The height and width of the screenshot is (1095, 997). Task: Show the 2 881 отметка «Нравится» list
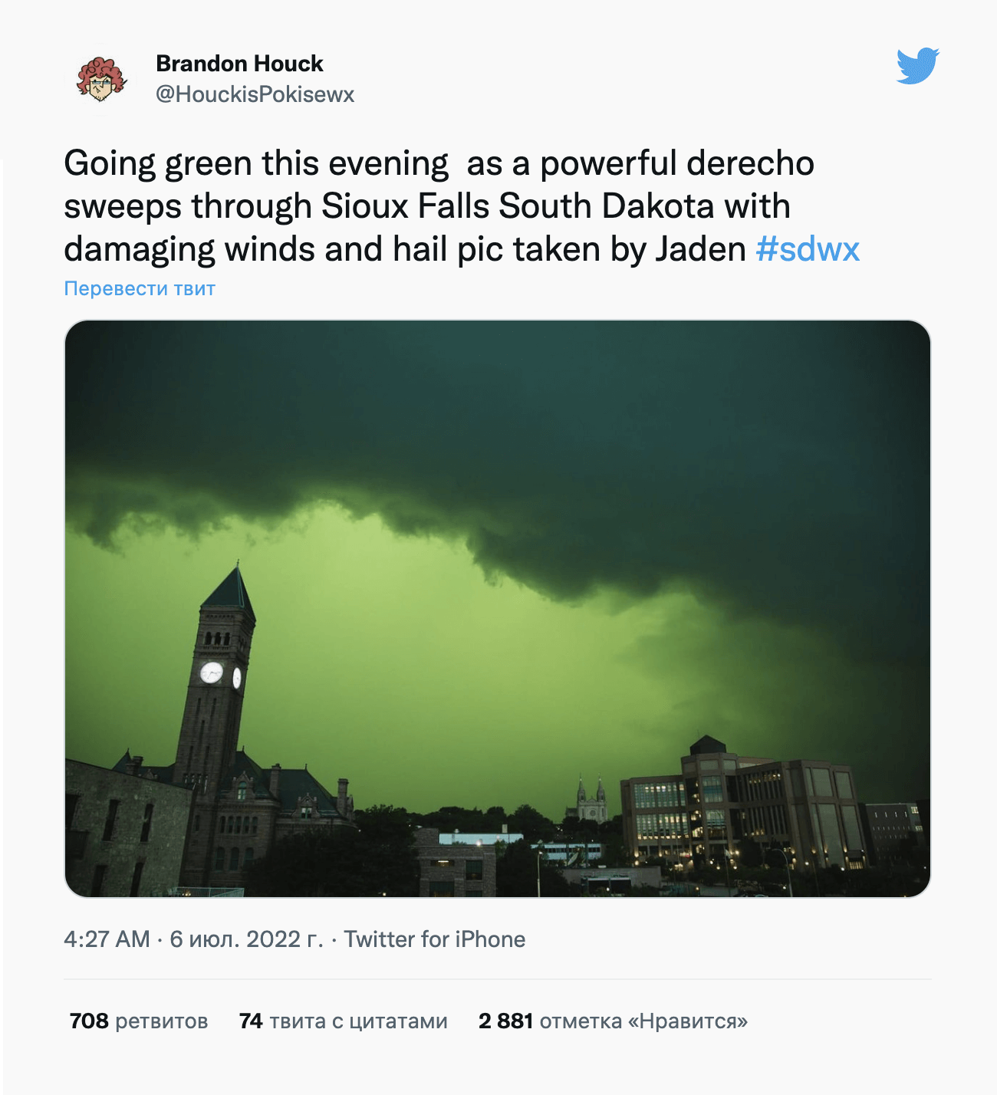pos(613,1021)
